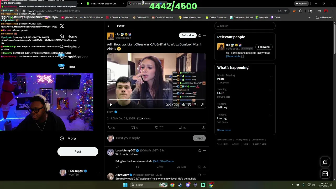336x189 pixels.
Task: Open floating Messages button
Action: pyautogui.click(x=325, y=174)
